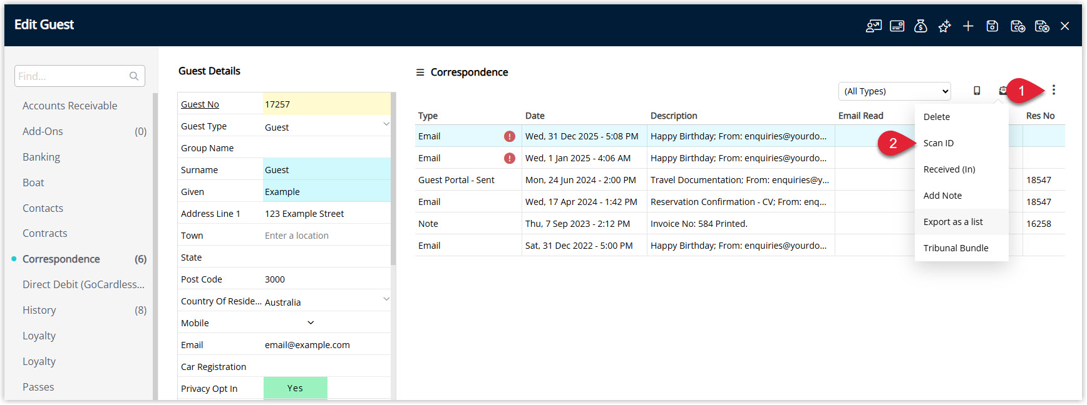Viewport: 1087px width, 405px height.
Task: Save using the floppy disk icon
Action: (x=992, y=26)
